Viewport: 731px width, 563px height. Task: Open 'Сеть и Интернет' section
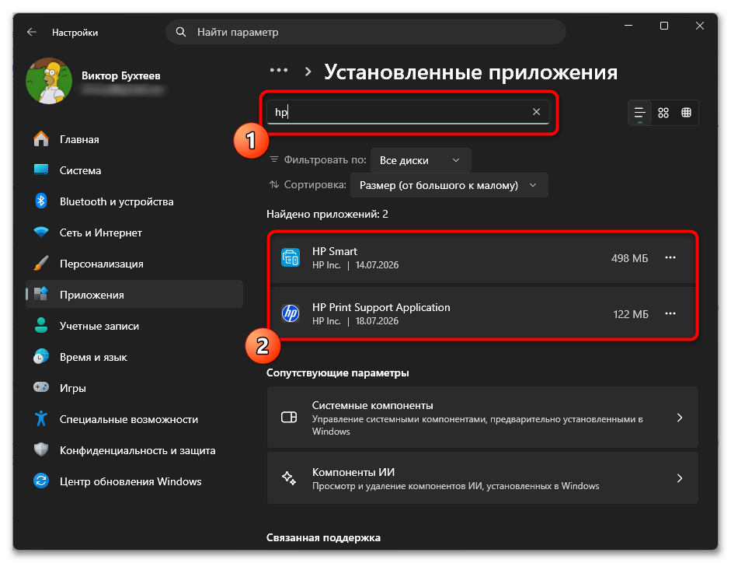click(x=134, y=233)
